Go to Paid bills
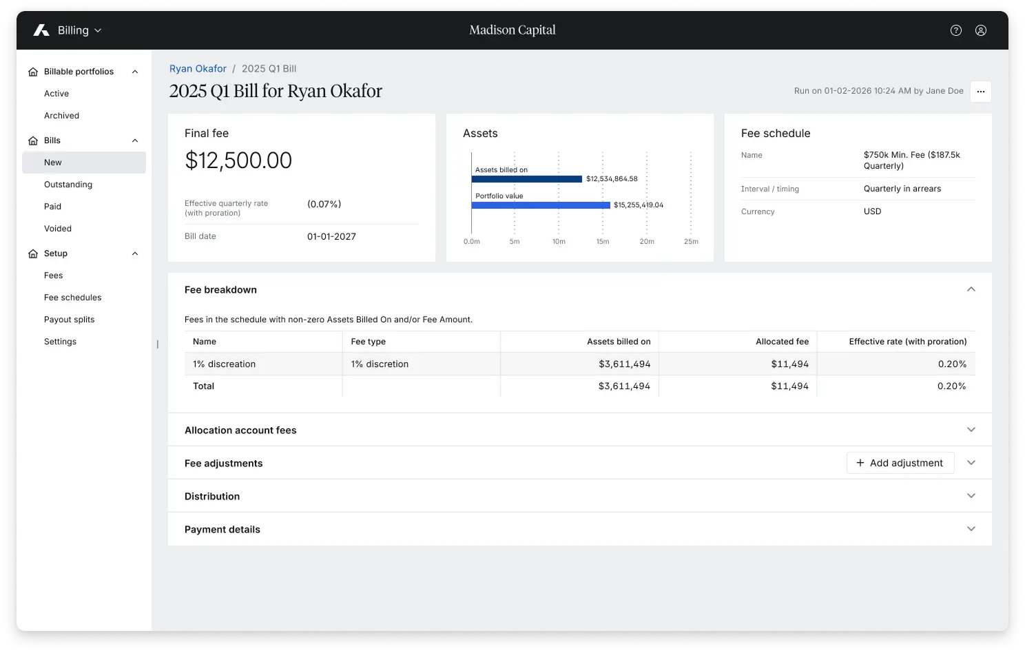This screenshot has width=1025, height=653. click(x=84, y=207)
